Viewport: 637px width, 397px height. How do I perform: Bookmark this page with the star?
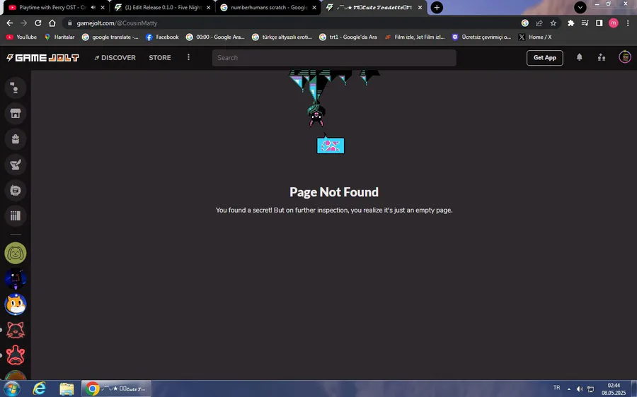tap(553, 23)
